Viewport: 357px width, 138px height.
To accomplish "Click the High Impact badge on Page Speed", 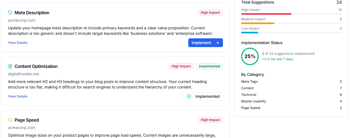I will 210,120.
